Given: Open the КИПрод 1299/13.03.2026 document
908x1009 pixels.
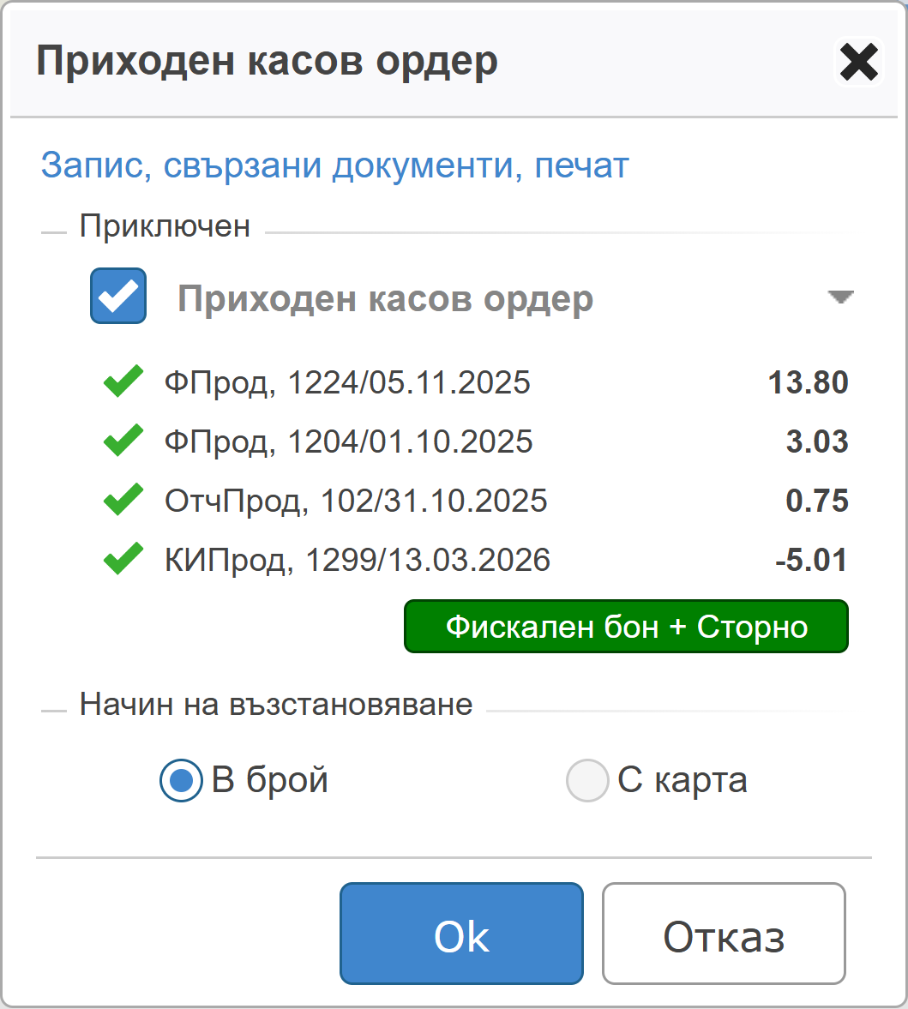Looking at the screenshot, I should point(358,560).
